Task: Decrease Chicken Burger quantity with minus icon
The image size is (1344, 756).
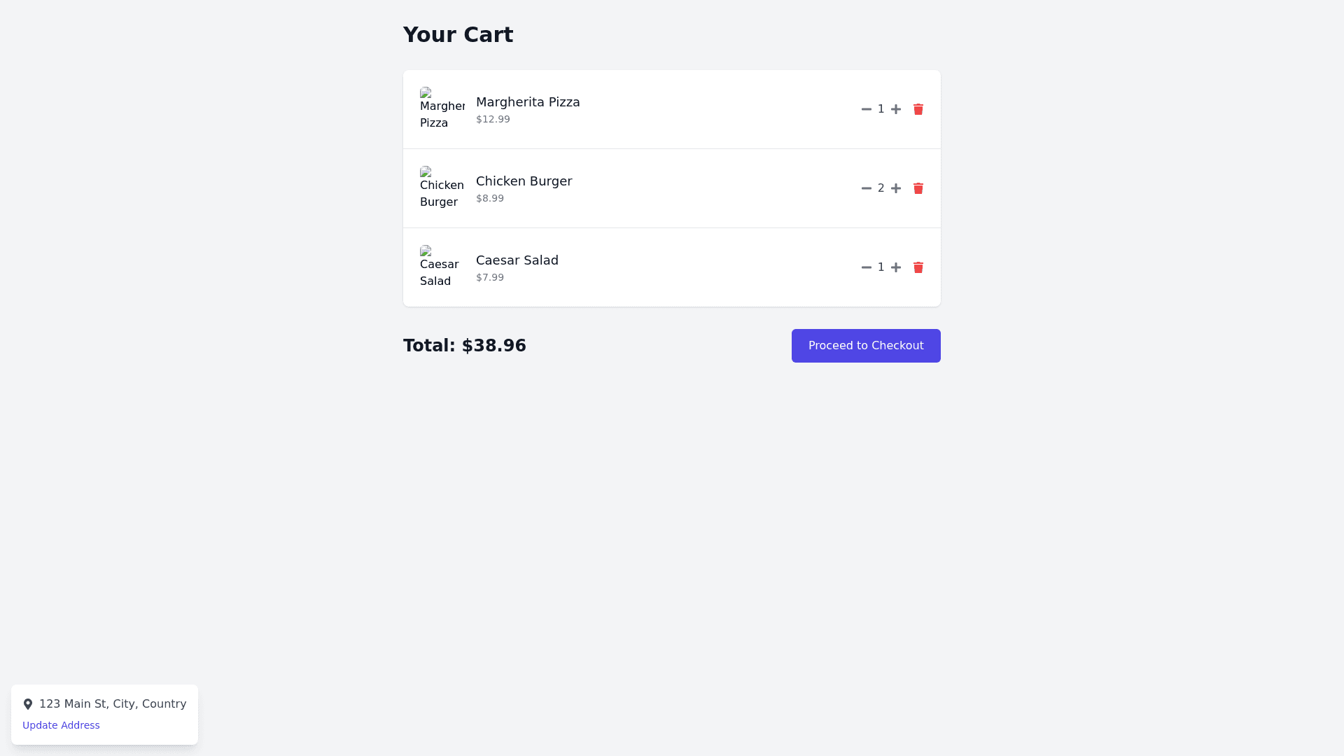Action: click(x=867, y=188)
